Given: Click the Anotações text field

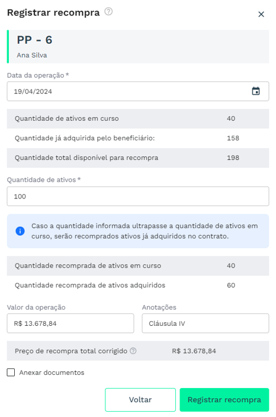Looking at the screenshot, I should coord(206,323).
